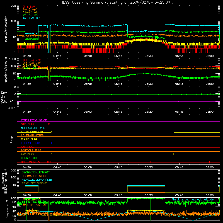Click the 0.3-0.8 MeV legend label
The height and width of the screenshot is (223, 223).
32,63
